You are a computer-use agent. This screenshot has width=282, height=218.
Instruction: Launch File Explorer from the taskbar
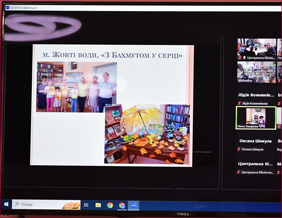(98, 205)
